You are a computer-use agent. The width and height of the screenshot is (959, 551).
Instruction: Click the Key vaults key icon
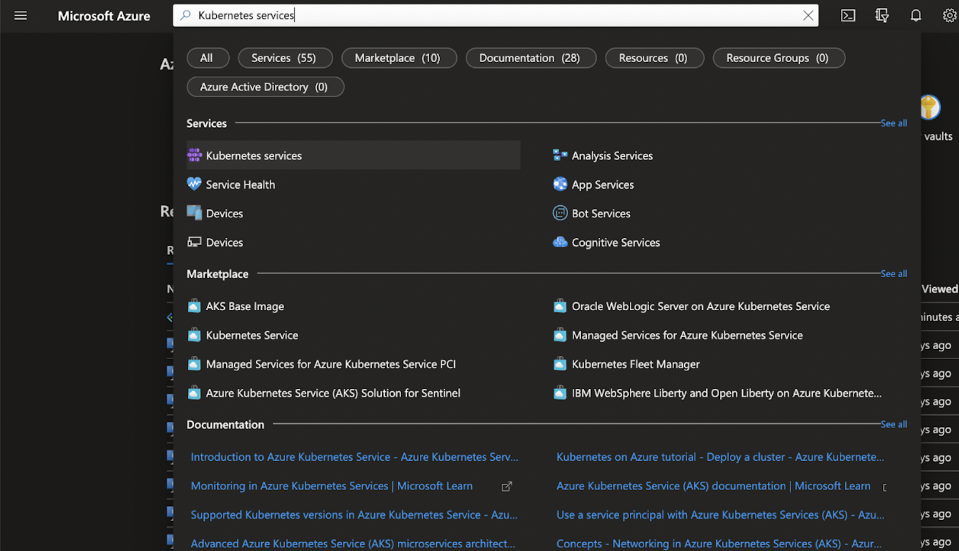point(930,108)
